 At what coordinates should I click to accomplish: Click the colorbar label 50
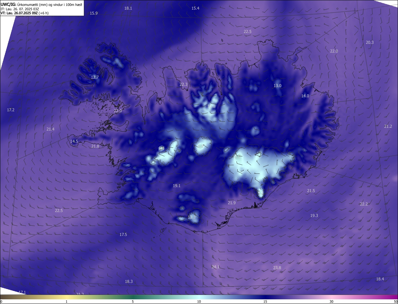(396, 302)
